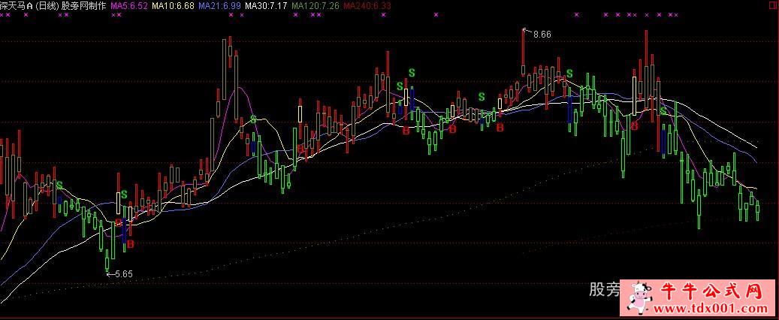Click the 深天马A stock name
The image size is (779, 320).
click(x=17, y=5)
